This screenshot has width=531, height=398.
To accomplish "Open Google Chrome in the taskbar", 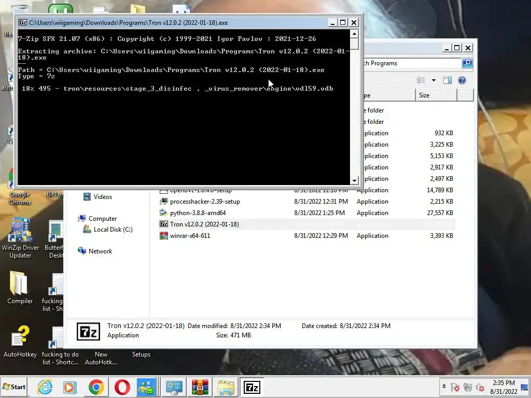I will click(x=96, y=387).
